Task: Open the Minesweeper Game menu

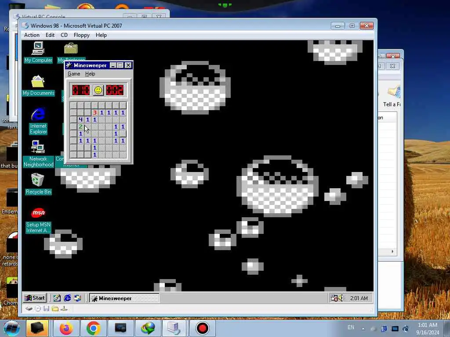Action: click(x=74, y=74)
